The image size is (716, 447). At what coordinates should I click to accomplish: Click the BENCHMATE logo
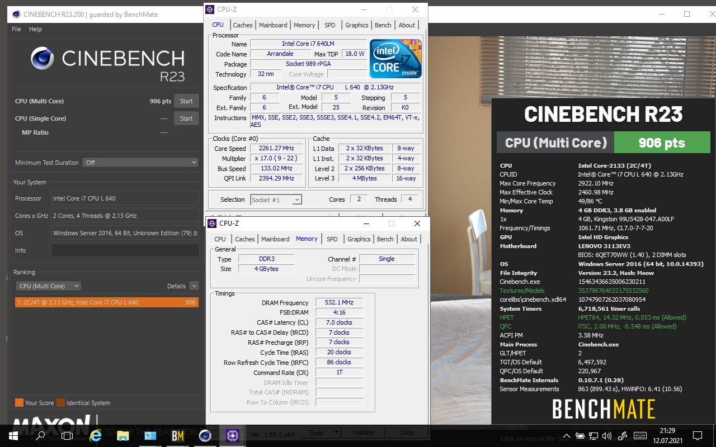[x=604, y=410]
